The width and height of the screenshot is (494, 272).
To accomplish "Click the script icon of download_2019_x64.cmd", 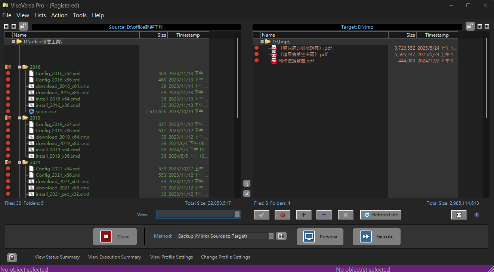I will (x=31, y=137).
